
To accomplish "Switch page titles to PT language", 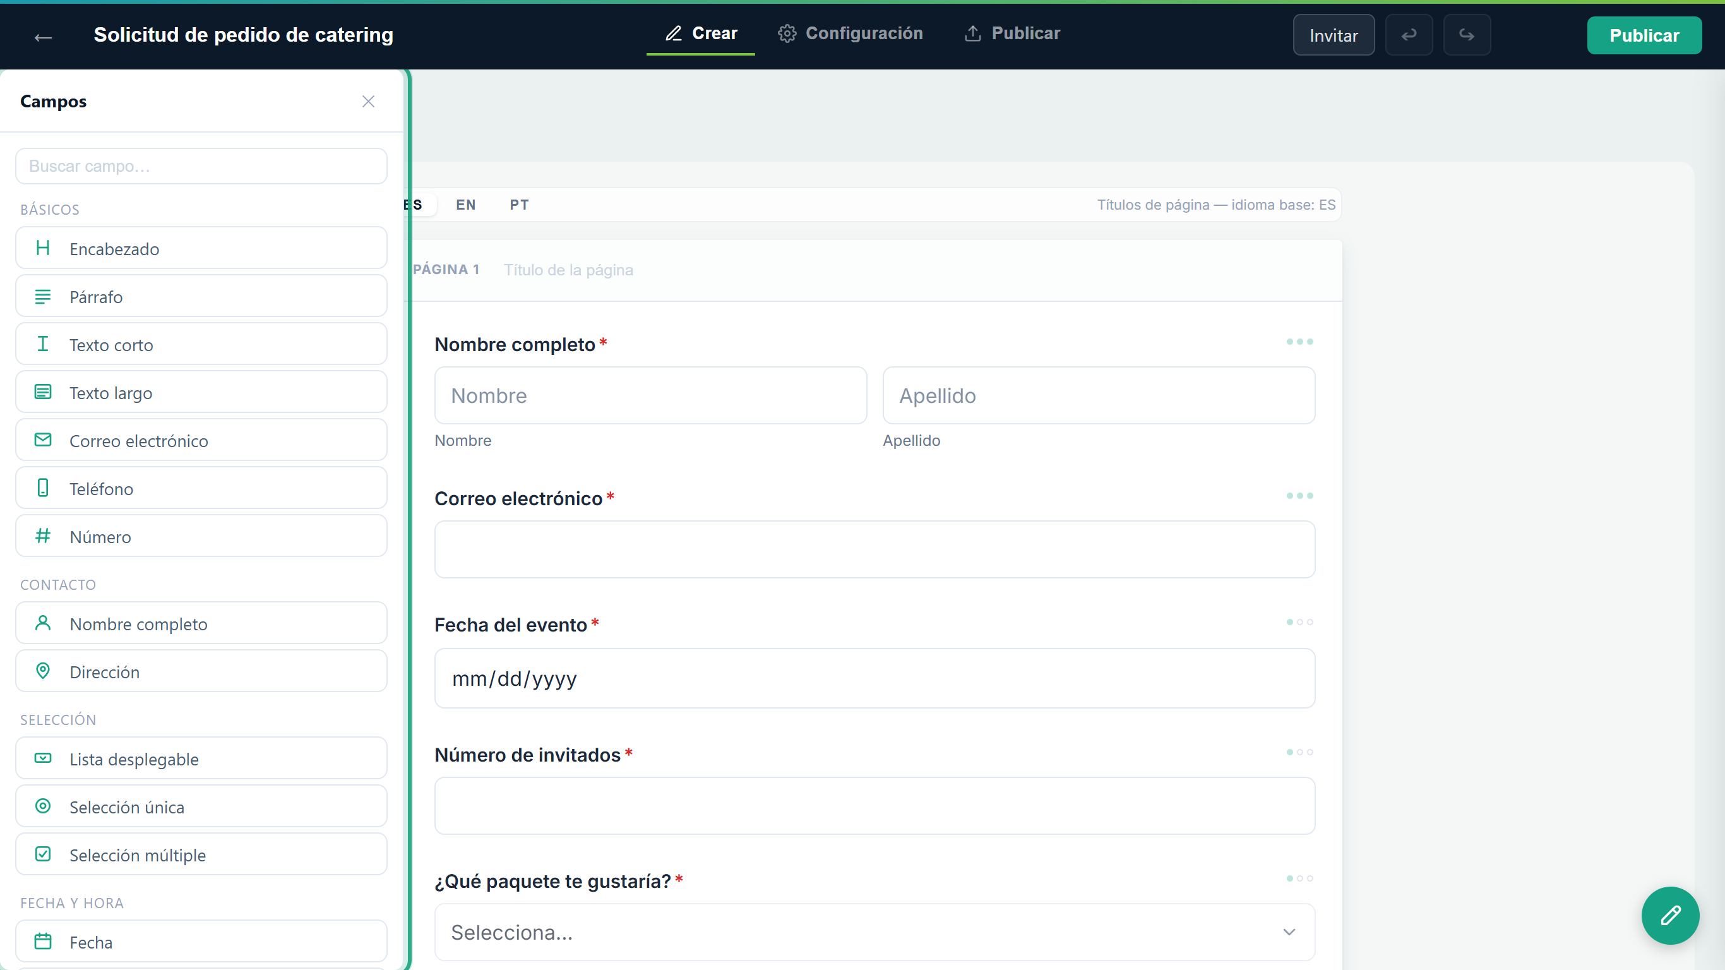I will (519, 205).
